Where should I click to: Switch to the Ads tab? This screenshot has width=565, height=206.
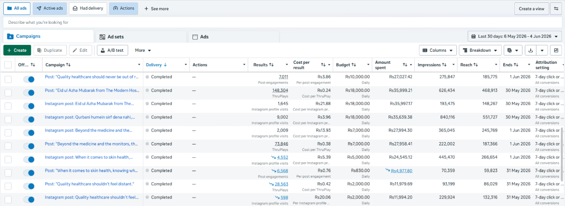point(234,37)
